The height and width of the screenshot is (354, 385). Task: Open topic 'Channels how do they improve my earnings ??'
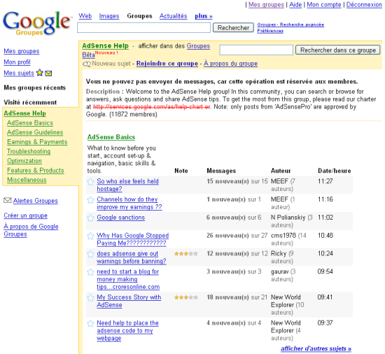[129, 203]
